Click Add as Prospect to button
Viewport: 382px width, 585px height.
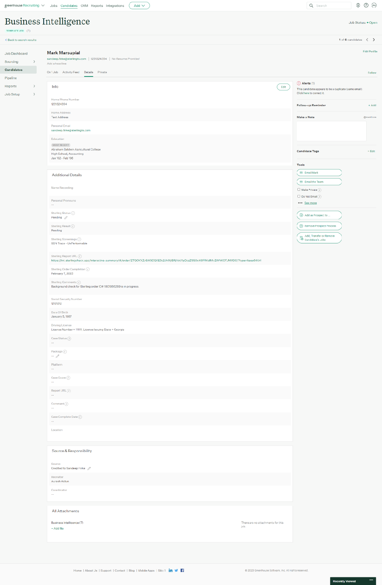click(x=319, y=215)
